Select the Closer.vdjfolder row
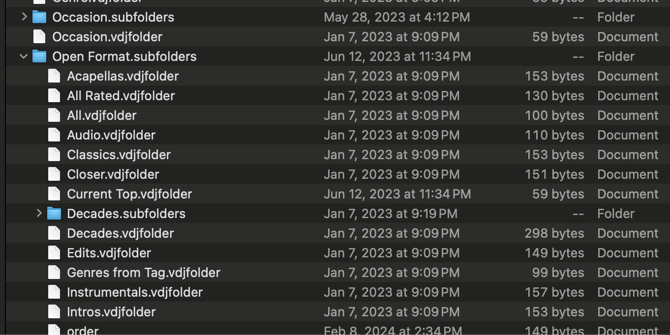The image size is (670, 335). click(x=113, y=174)
